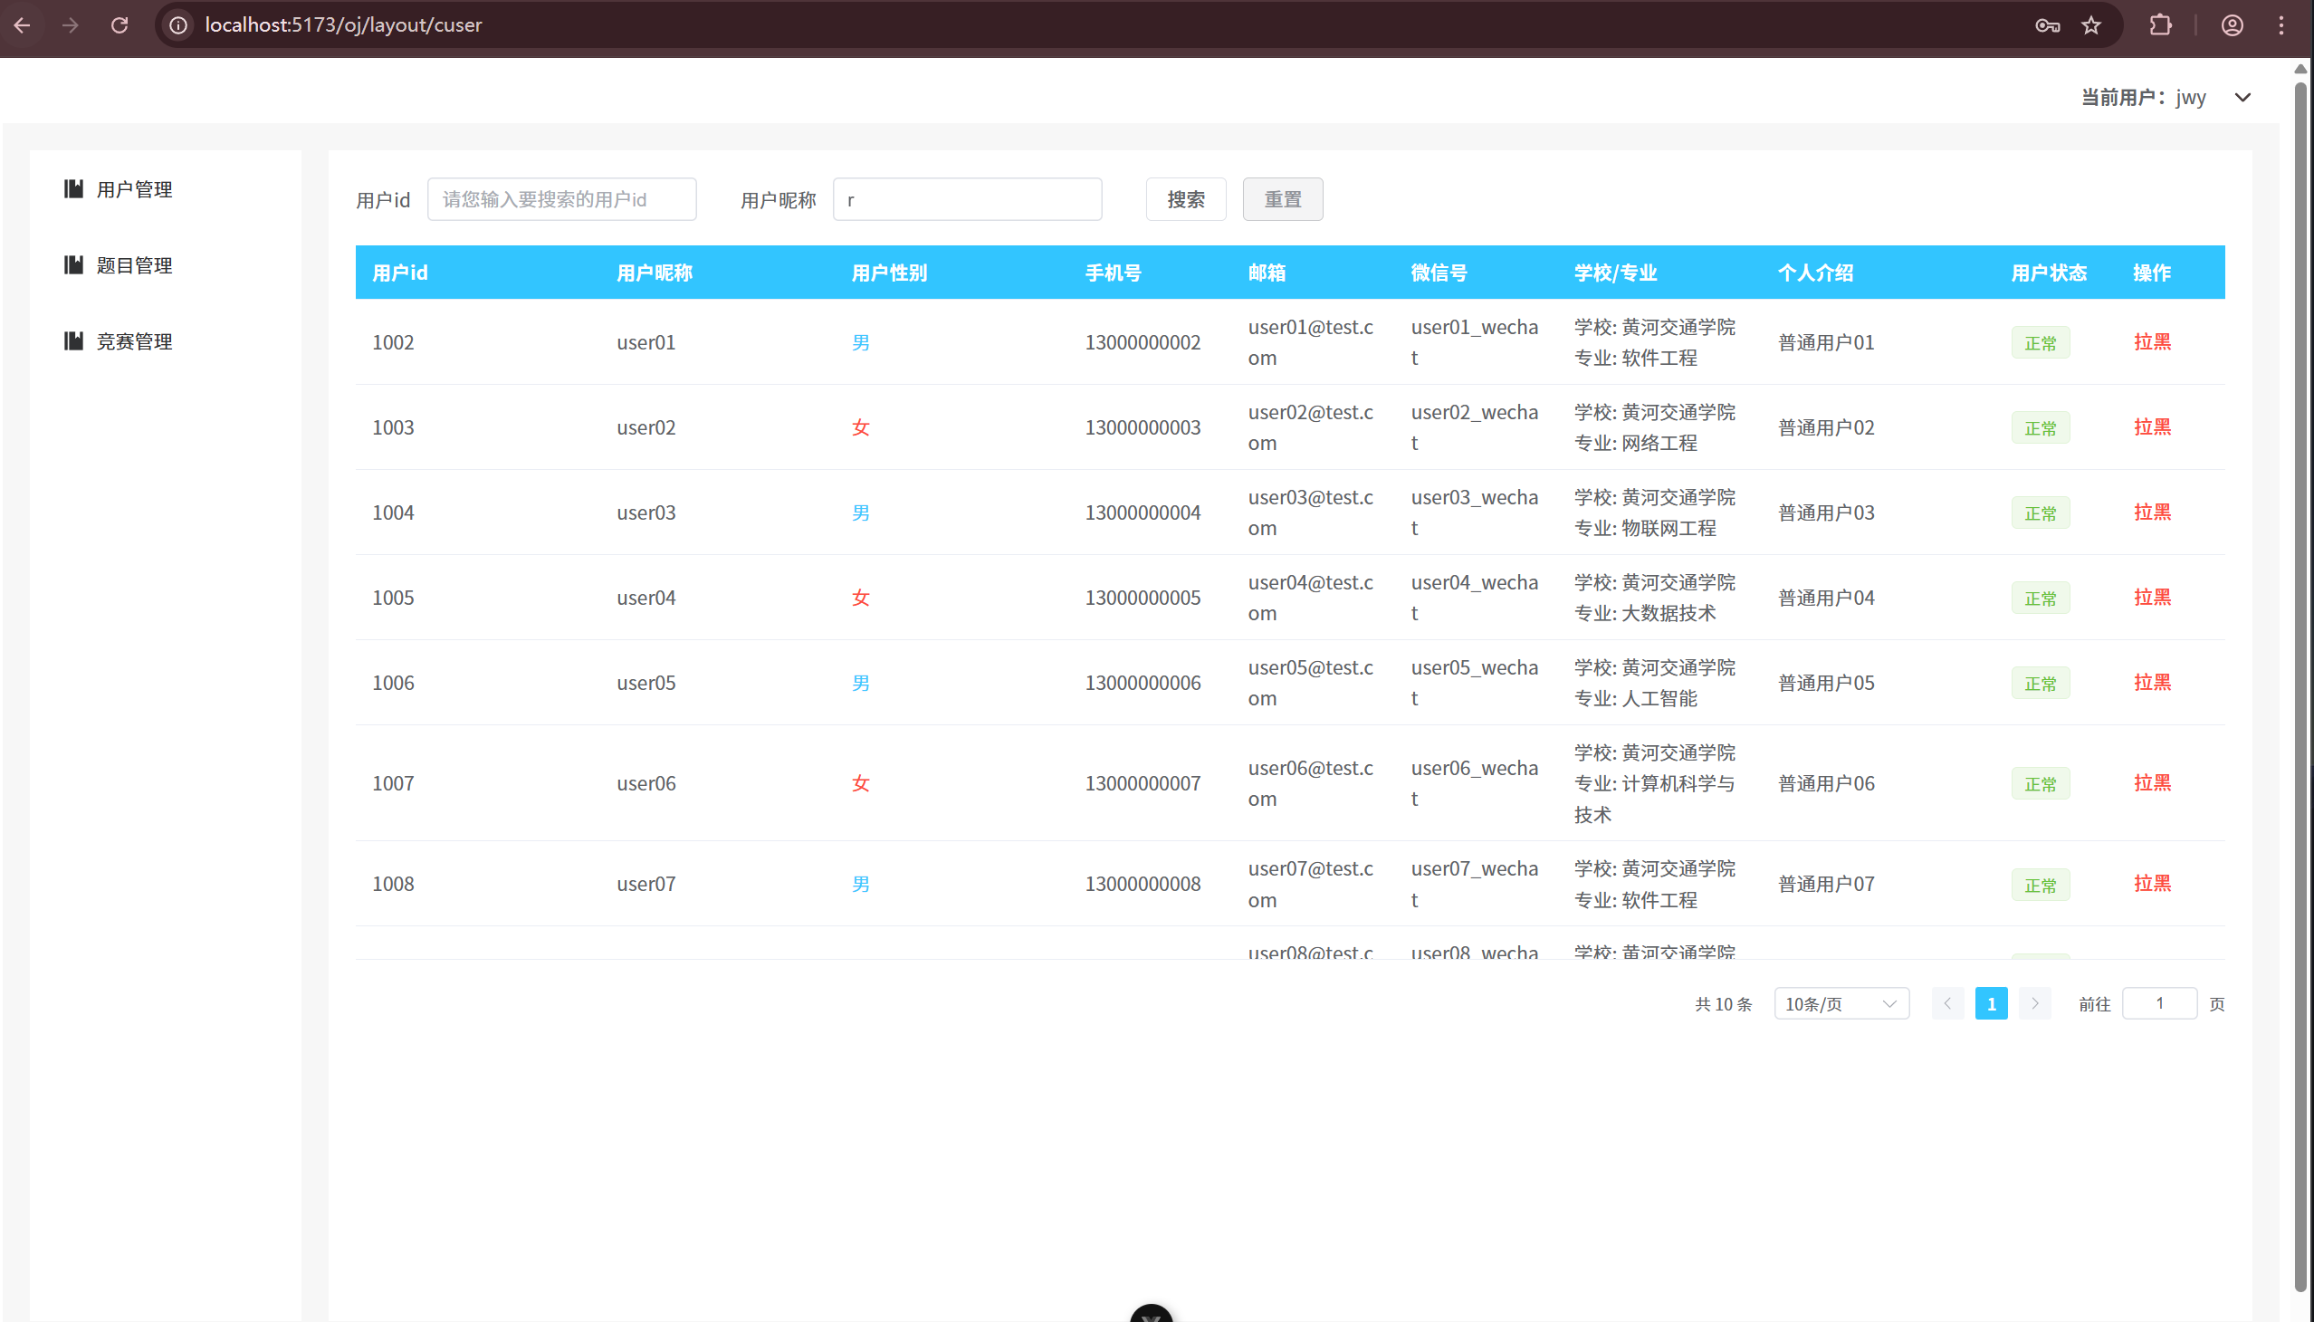
Task: Go to next page arrow in pagination
Action: (x=2034, y=1003)
